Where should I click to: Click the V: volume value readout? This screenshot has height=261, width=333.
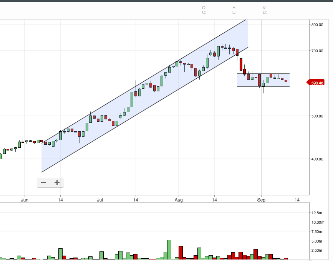[x=265, y=8]
